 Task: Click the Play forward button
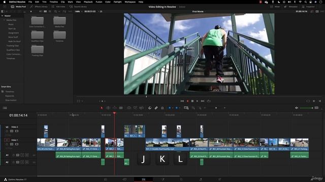[197, 101]
